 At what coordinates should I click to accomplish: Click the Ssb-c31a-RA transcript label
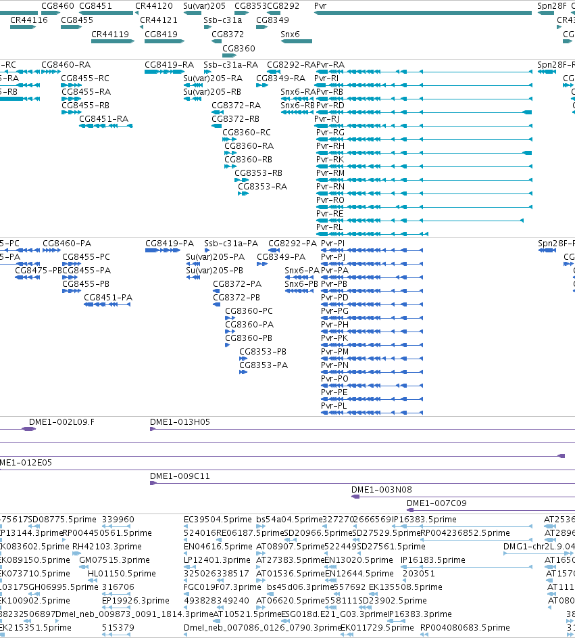[x=231, y=65]
